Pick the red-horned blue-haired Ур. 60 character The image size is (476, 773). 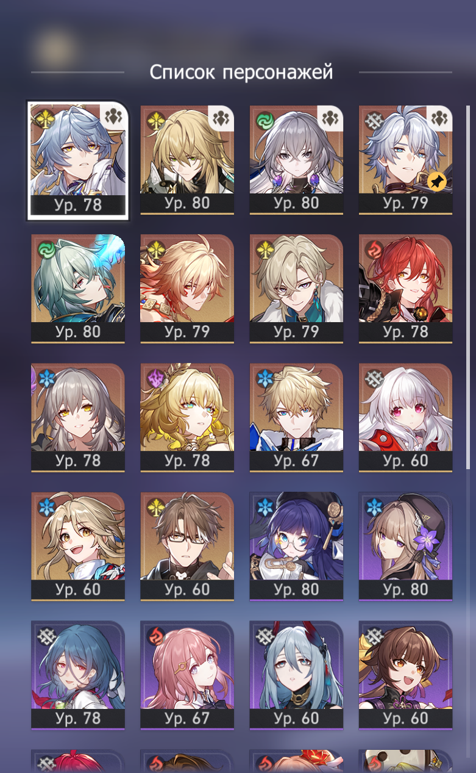coord(296,675)
